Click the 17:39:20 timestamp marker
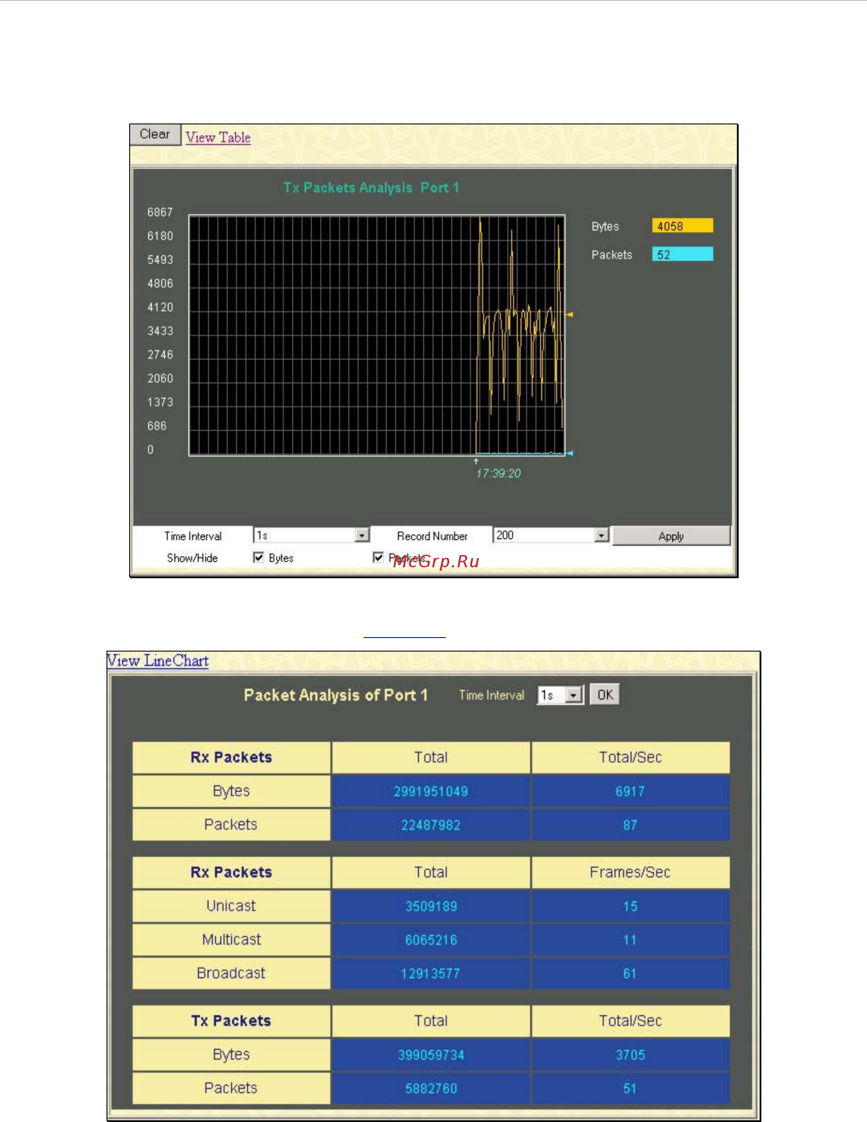Image resolution: width=867 pixels, height=1122 pixels. click(x=498, y=473)
